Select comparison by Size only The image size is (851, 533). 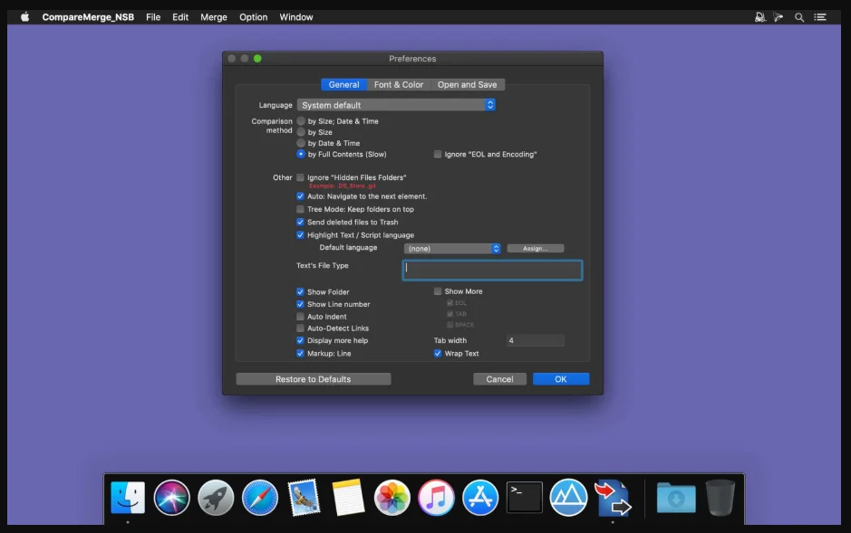coord(301,132)
